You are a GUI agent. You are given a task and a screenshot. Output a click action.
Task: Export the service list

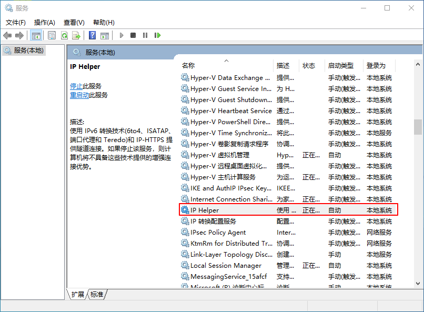(77, 35)
